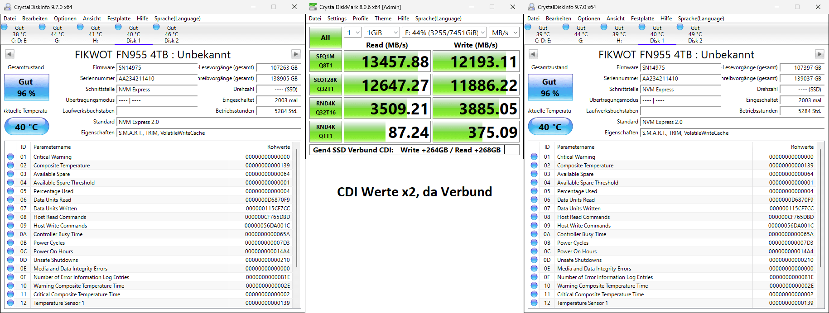
Task: Open Datei menu in left CrystalDiskInfo window
Action: tap(10, 19)
